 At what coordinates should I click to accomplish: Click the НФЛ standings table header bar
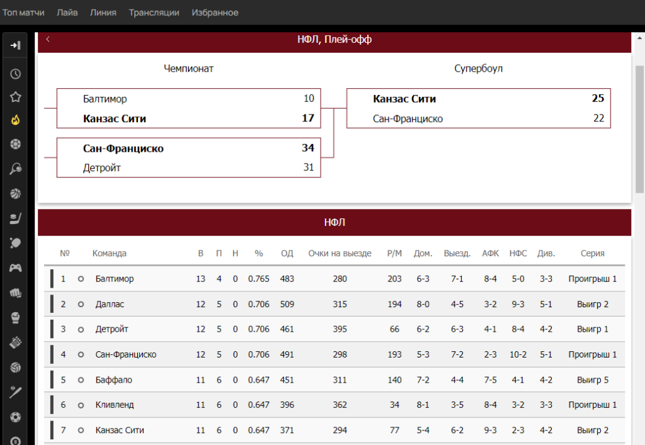[334, 222]
